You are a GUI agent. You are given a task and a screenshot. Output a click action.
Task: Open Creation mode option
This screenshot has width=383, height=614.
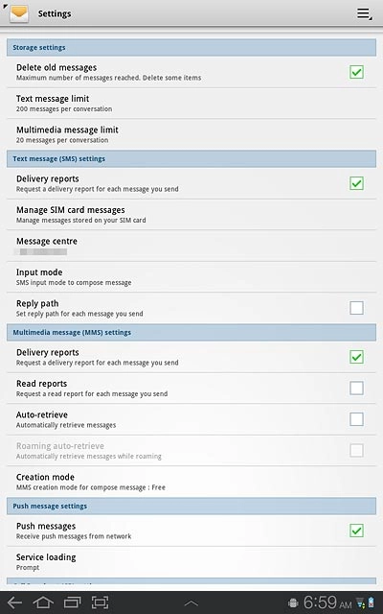[191, 482]
